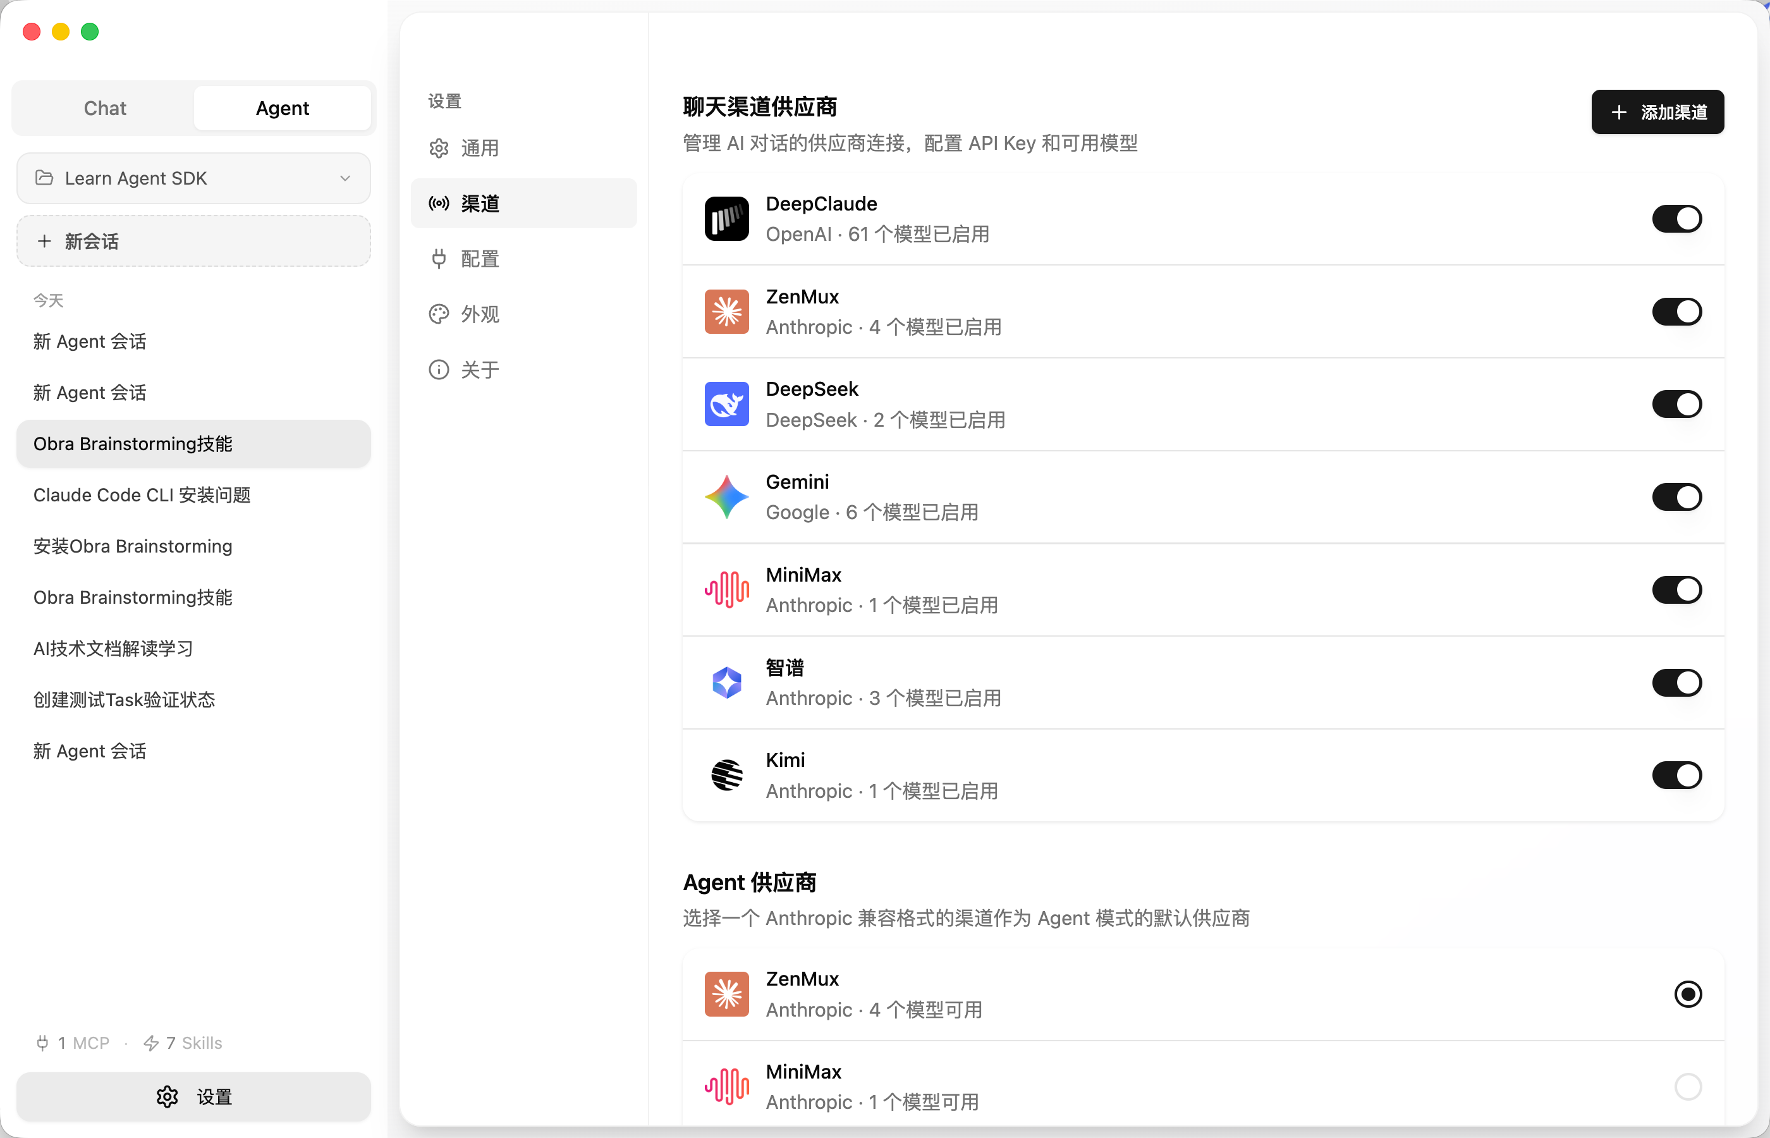
Task: Switch to the Chat tab
Action: pyautogui.click(x=105, y=108)
